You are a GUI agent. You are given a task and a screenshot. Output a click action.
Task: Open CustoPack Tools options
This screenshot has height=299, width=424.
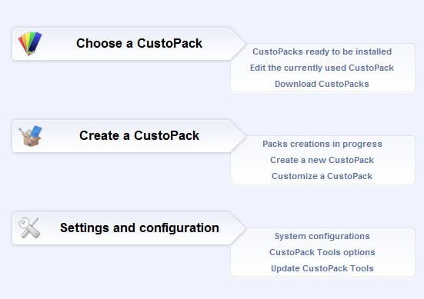point(322,252)
